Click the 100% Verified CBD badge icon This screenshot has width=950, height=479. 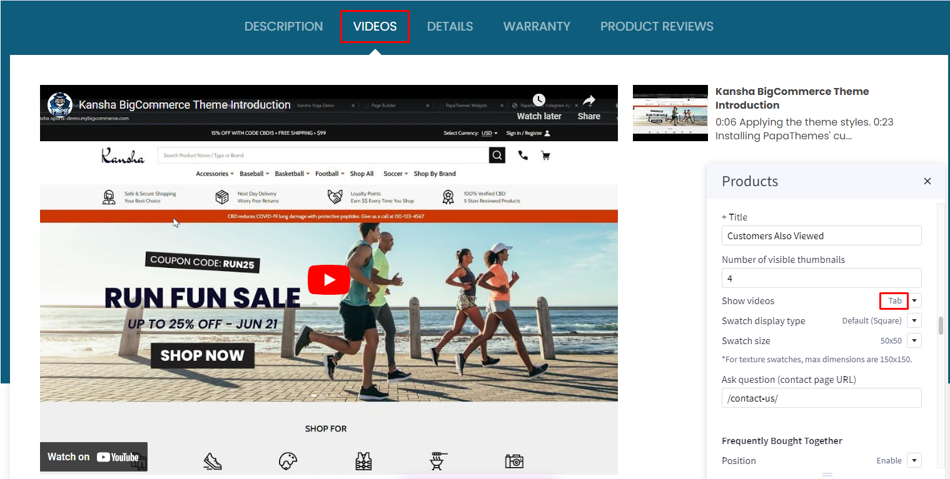pos(448,197)
